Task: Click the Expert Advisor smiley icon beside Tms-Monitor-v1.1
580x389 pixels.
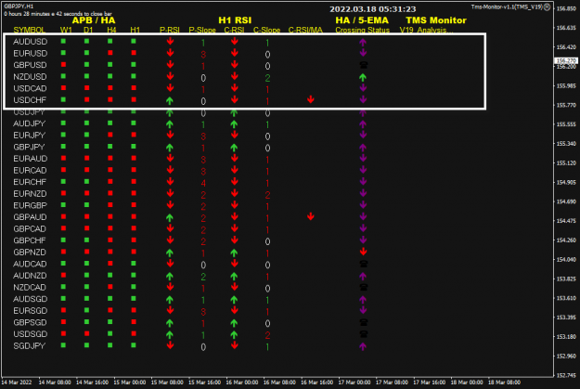Action: click(x=548, y=7)
